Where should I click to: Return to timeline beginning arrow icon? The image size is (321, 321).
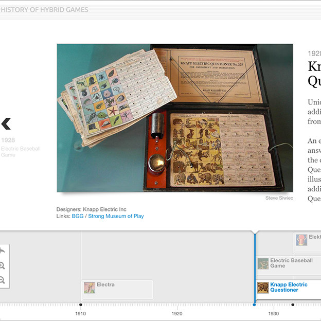tap(2, 251)
